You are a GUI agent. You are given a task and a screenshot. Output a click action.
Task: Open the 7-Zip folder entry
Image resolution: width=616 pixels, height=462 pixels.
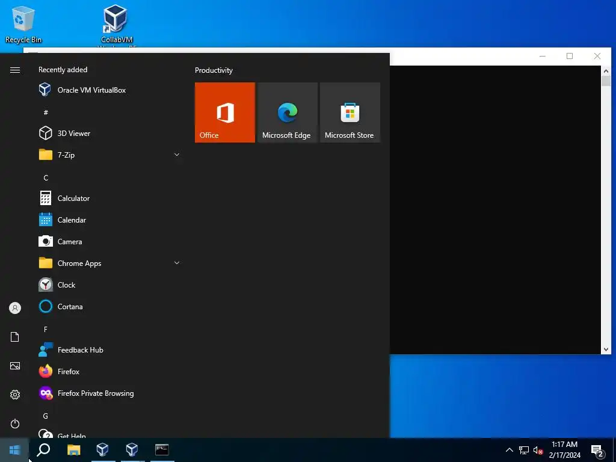(110, 155)
